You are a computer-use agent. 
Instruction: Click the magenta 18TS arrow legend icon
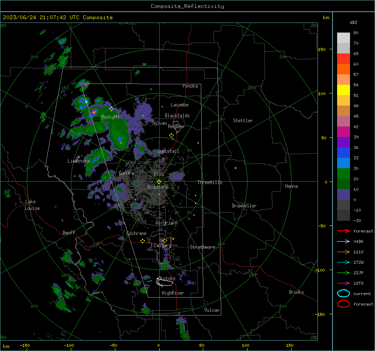click(343, 283)
